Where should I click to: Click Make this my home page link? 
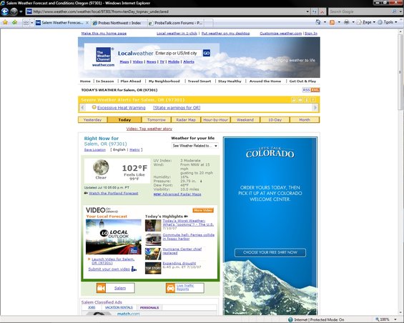tap(104, 33)
